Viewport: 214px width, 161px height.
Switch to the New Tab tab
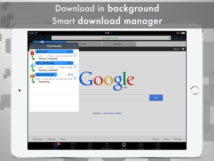pos(119,44)
